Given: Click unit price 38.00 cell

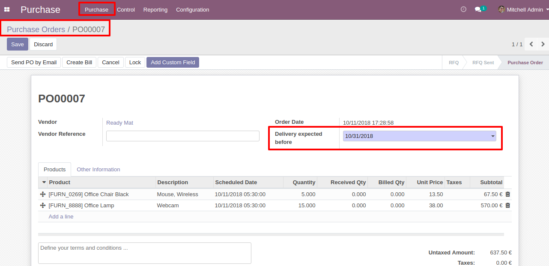Looking at the screenshot, I should click(x=426, y=206).
